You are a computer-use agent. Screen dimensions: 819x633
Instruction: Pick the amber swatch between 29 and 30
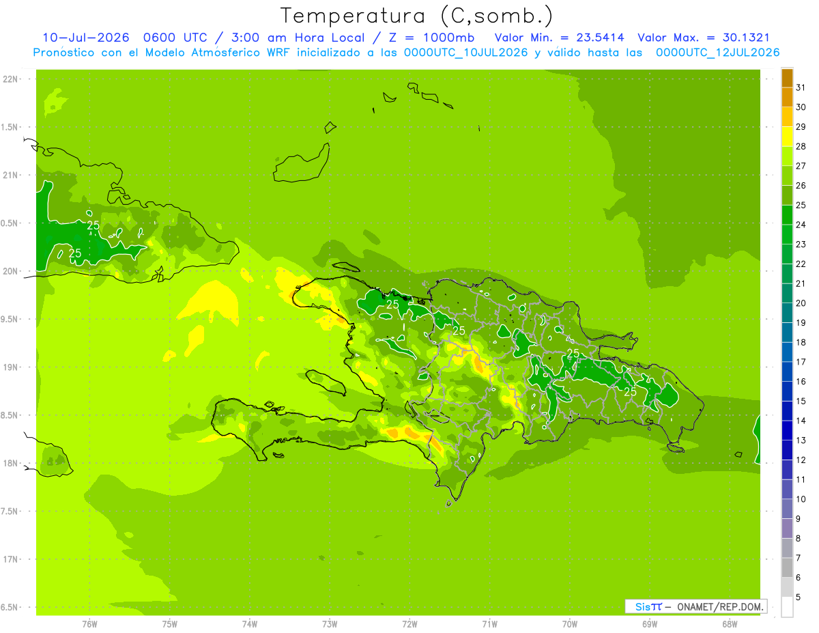pos(787,117)
